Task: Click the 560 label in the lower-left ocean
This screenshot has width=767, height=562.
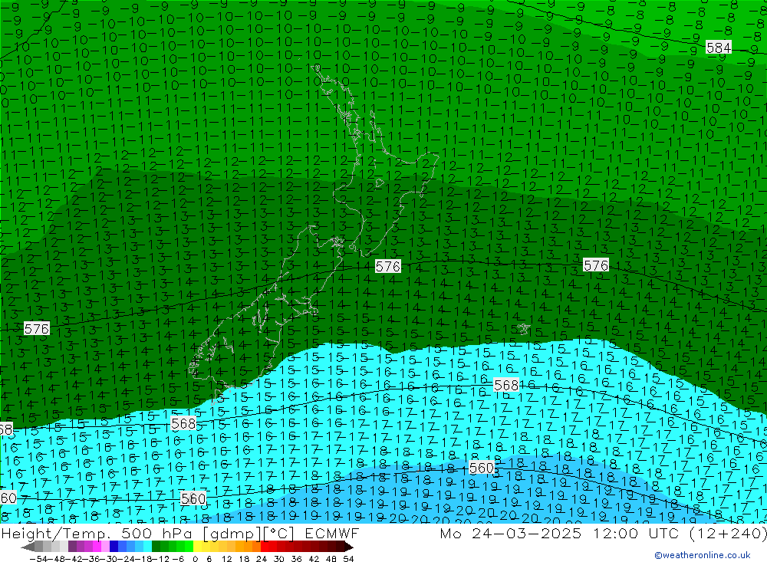Action: click(193, 498)
